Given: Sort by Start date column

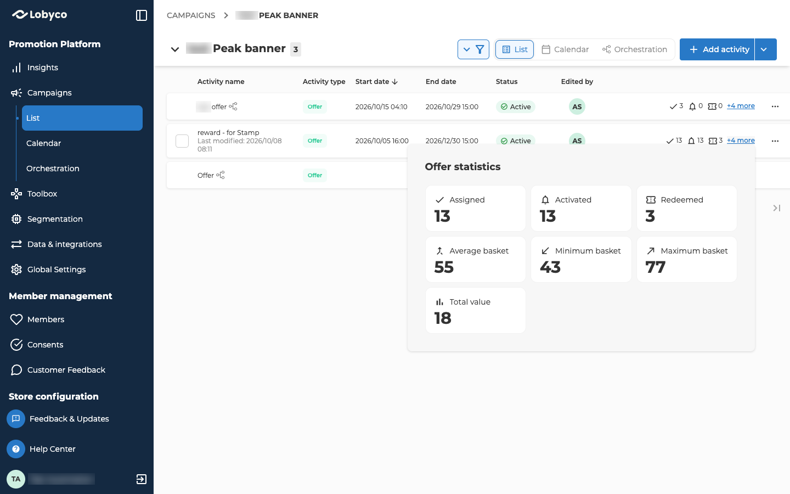Looking at the screenshot, I should coord(376,82).
